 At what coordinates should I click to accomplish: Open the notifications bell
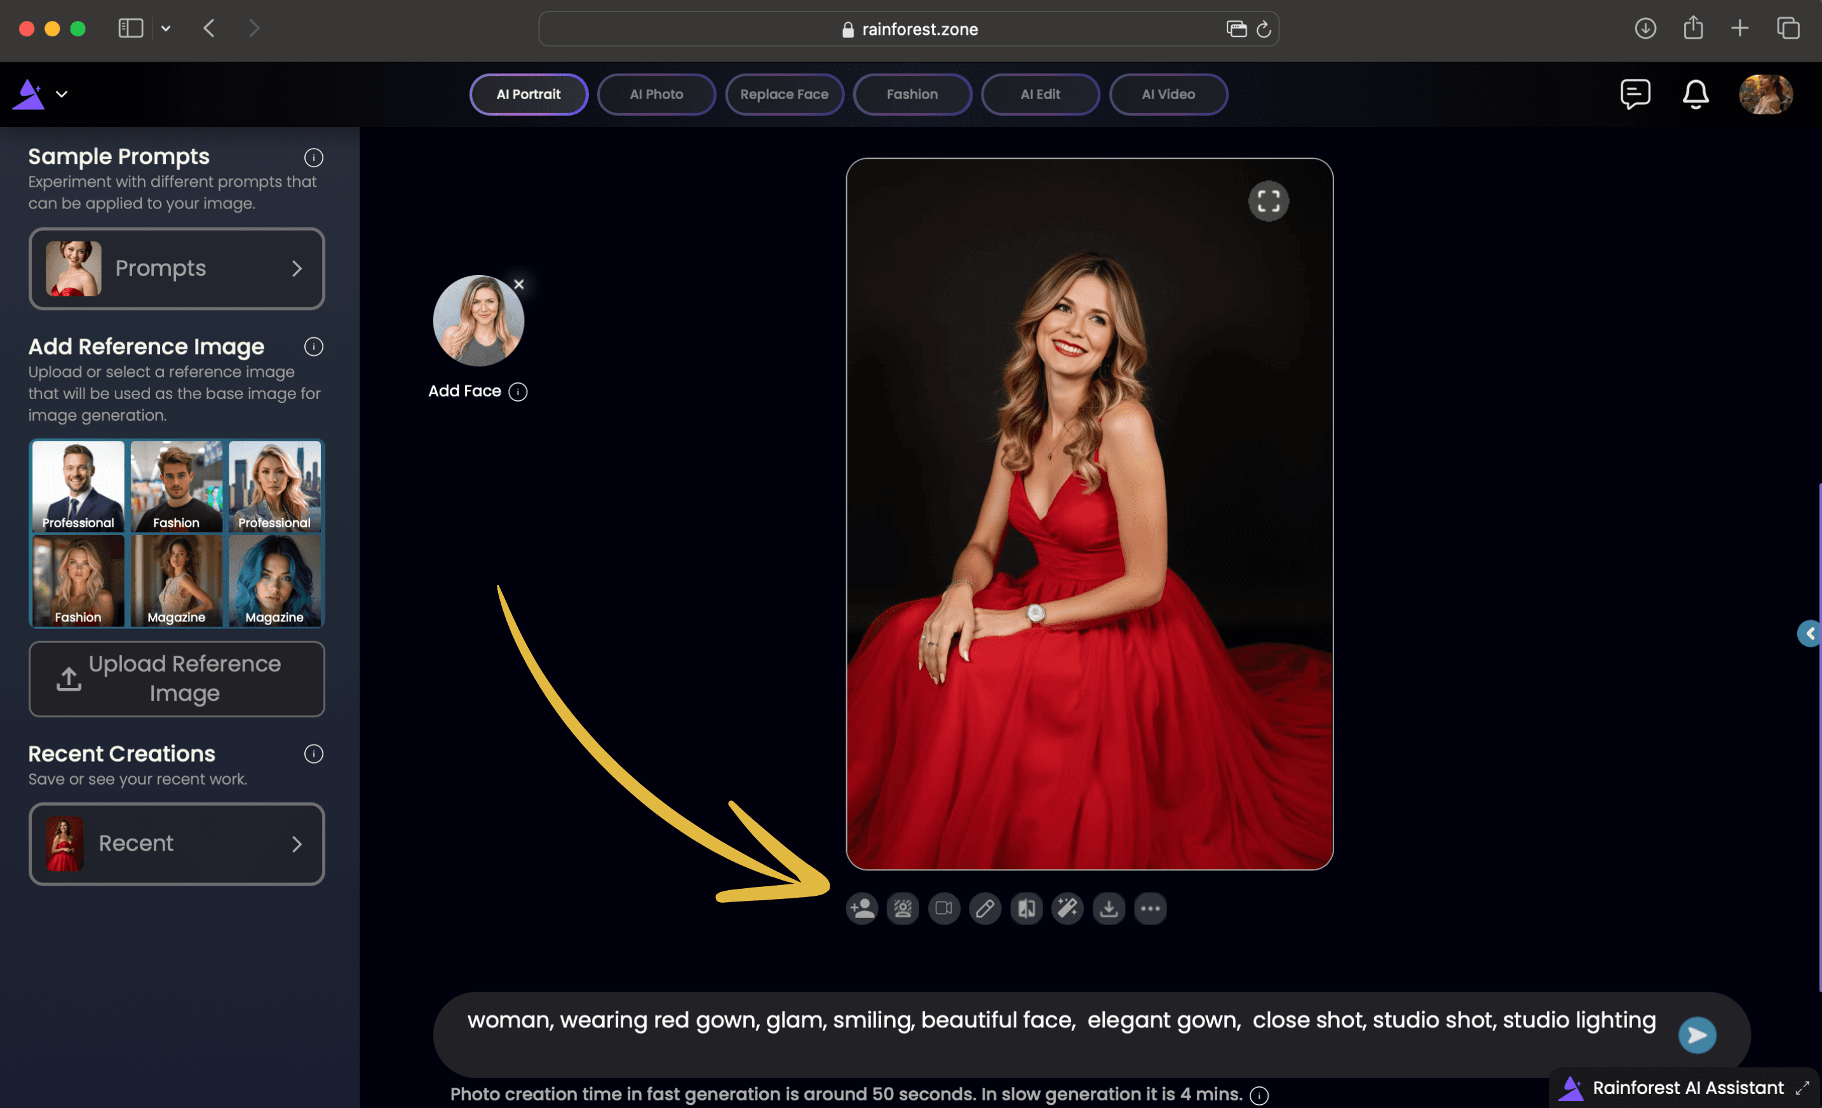(x=1696, y=94)
